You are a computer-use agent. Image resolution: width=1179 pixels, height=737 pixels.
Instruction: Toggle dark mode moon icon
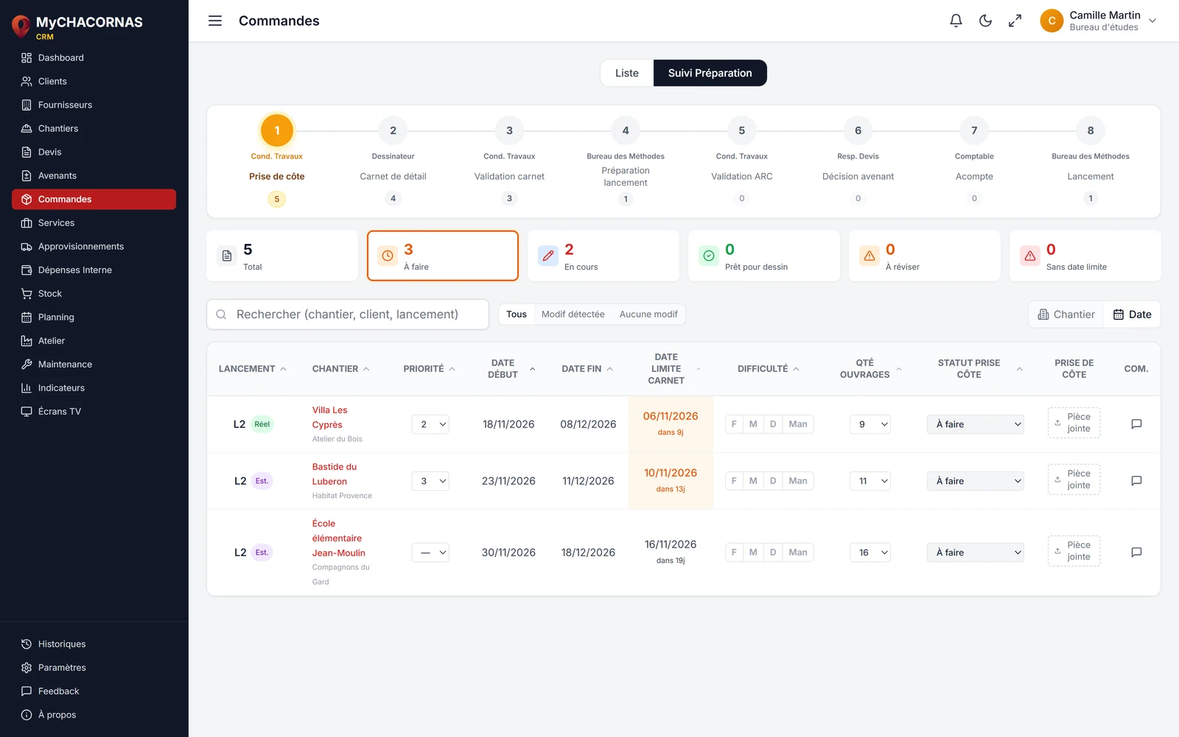[985, 21]
